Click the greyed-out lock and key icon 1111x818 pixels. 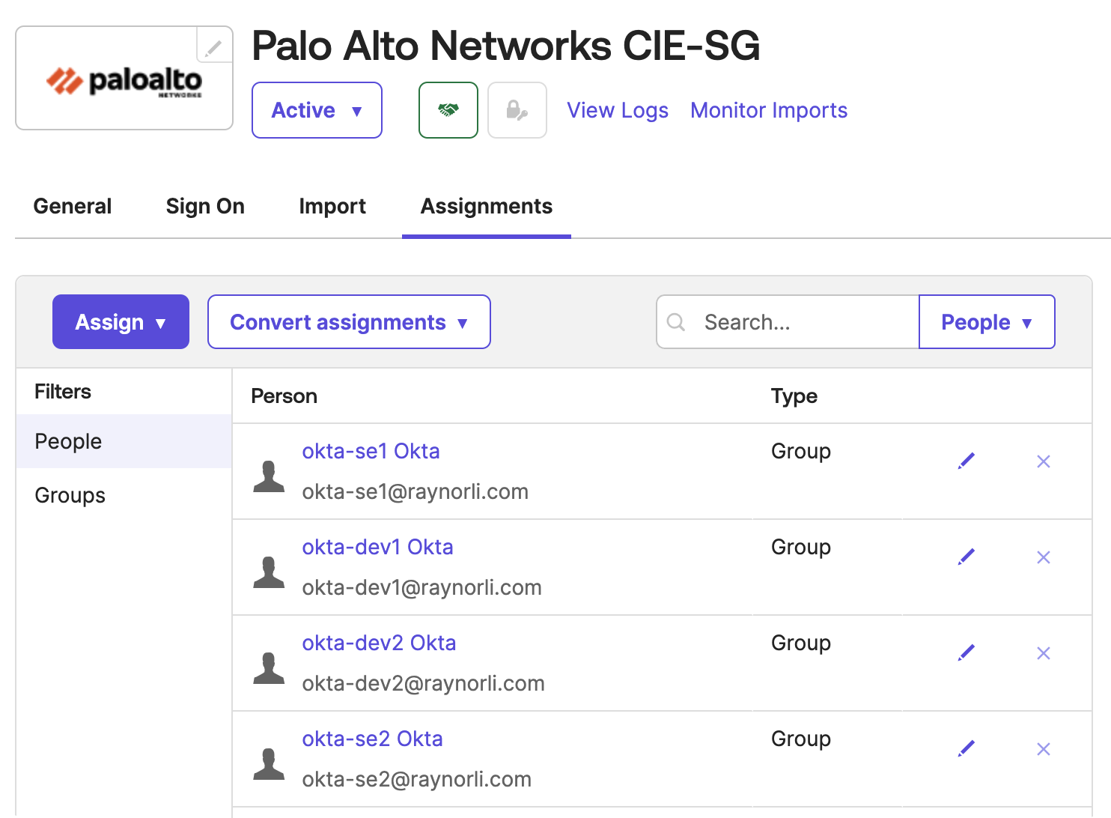click(x=517, y=110)
